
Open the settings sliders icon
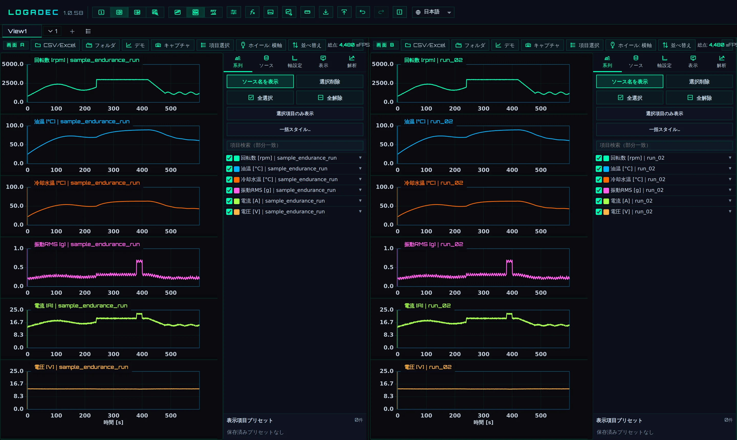click(234, 12)
